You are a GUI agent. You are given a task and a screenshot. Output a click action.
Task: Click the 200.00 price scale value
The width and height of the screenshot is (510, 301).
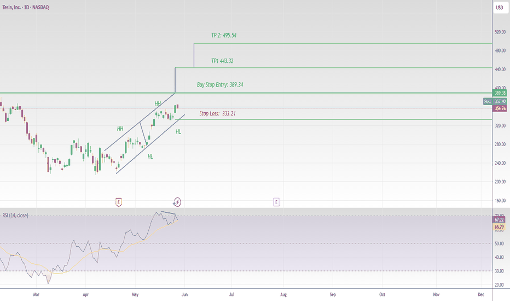(500, 182)
